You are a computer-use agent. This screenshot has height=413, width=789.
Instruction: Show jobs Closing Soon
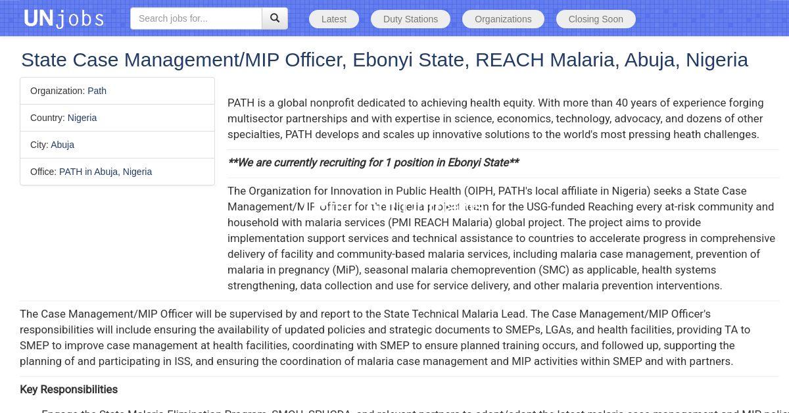(596, 19)
